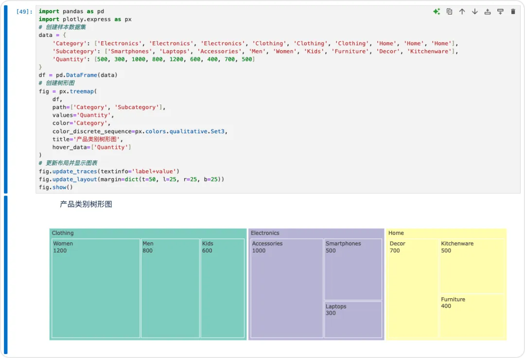Click the 'Quantity' list line in data dict

click(x=153, y=59)
